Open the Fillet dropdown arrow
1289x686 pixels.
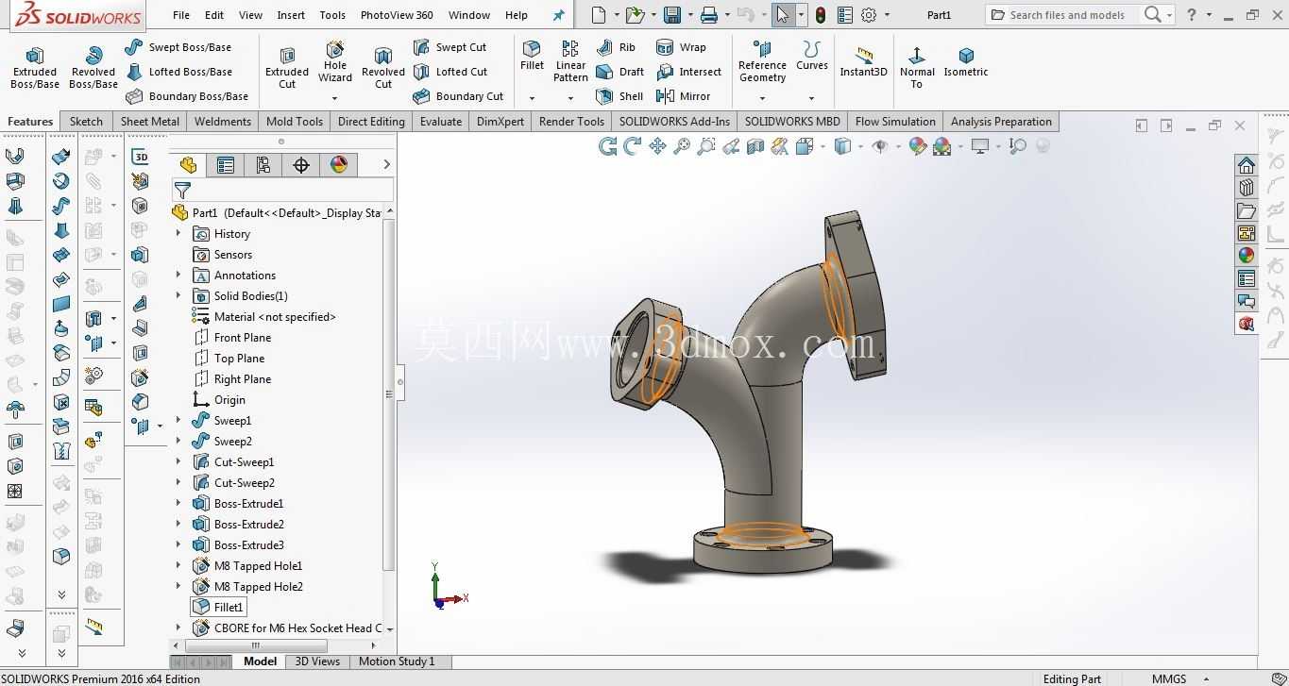(x=532, y=98)
